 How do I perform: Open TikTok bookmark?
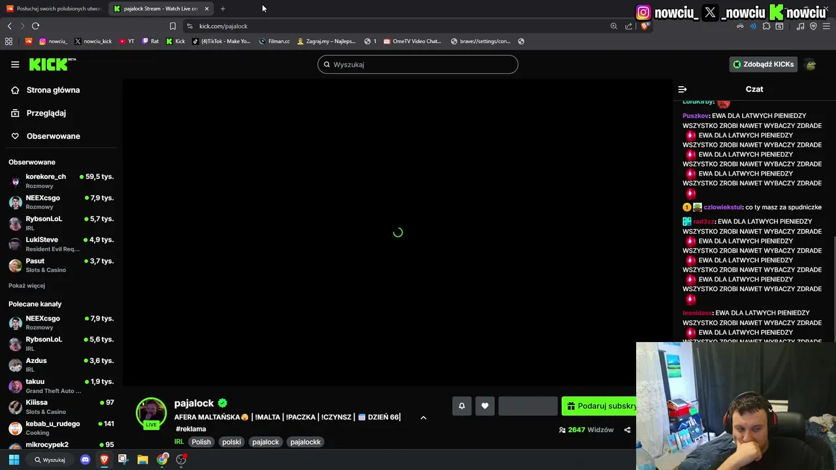coord(221,41)
